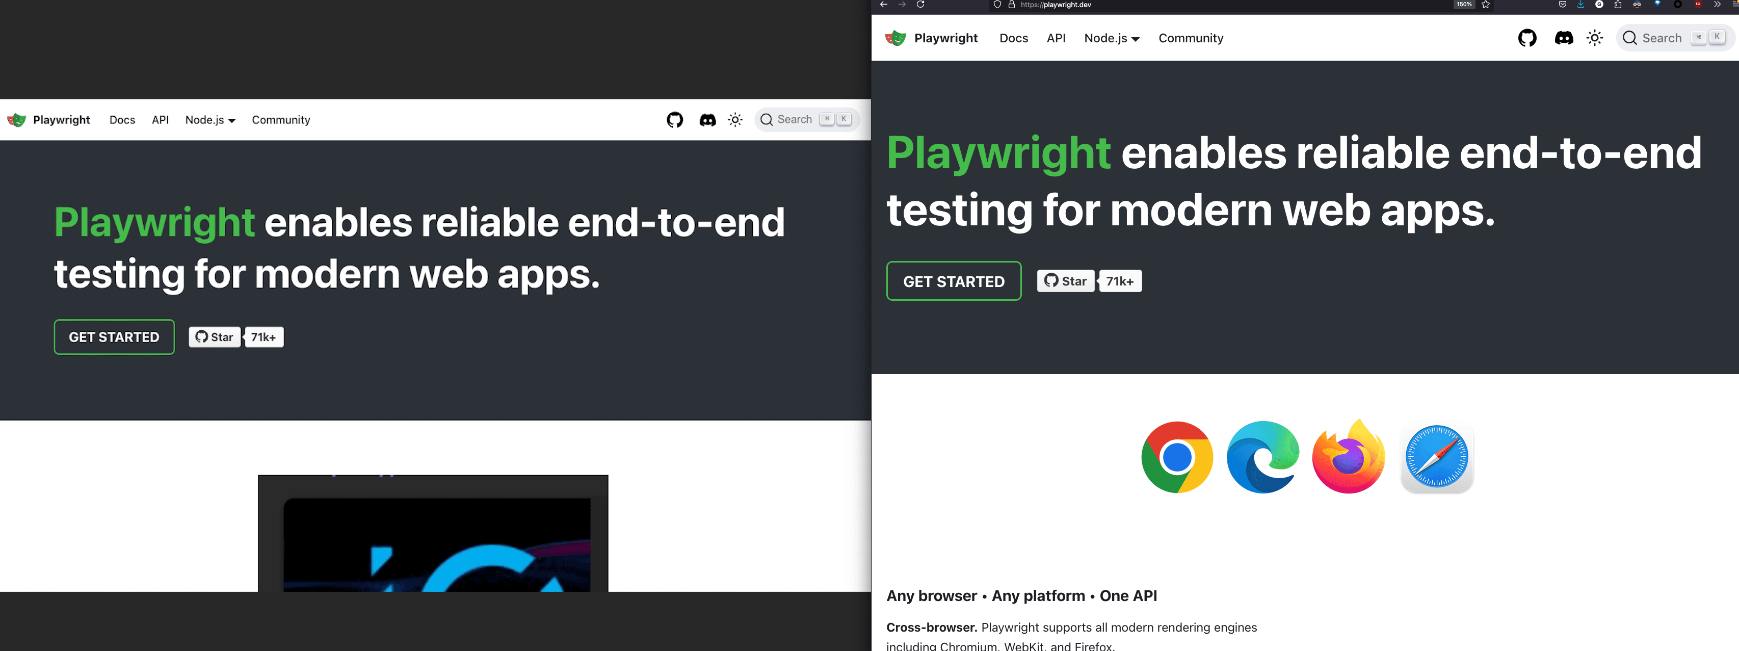Click the Star GitHub button in right window
Viewport: 1739px width, 651px height.
[1065, 281]
